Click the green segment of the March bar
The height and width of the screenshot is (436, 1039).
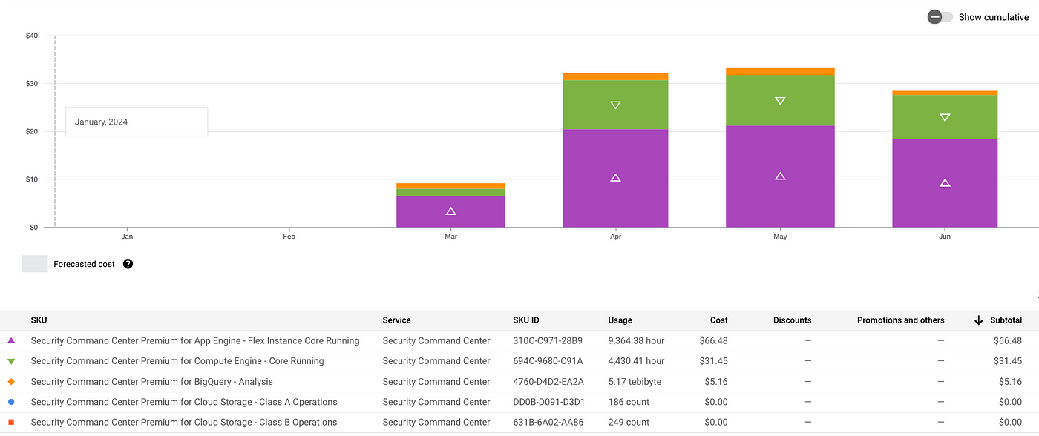(450, 192)
